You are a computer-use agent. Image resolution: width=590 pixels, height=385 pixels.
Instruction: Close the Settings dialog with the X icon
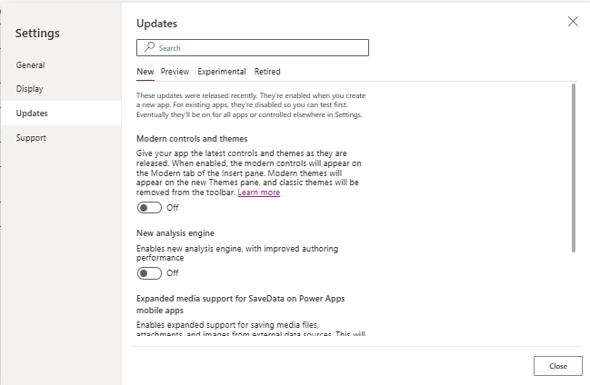(573, 22)
